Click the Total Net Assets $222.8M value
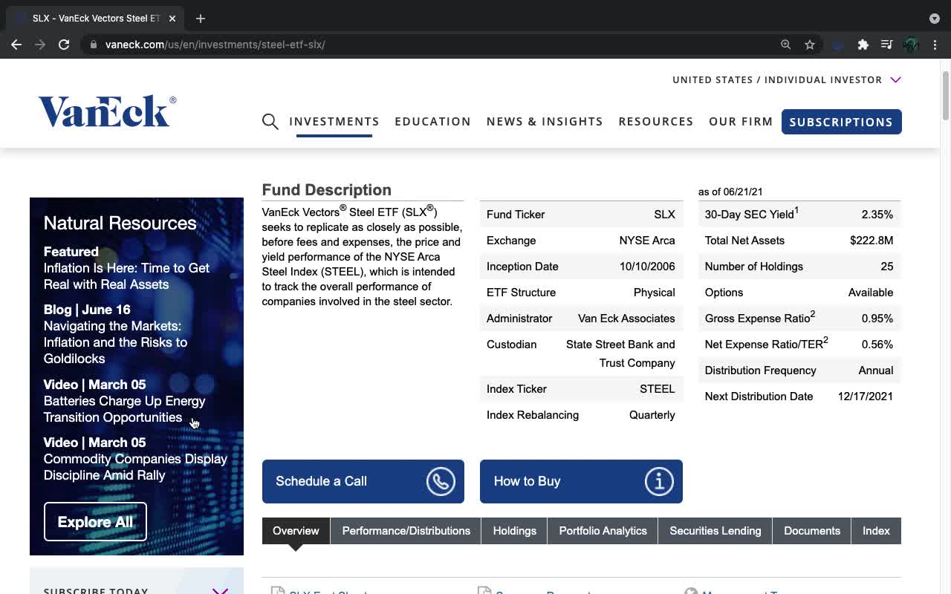The width and height of the screenshot is (951, 594). tap(872, 241)
